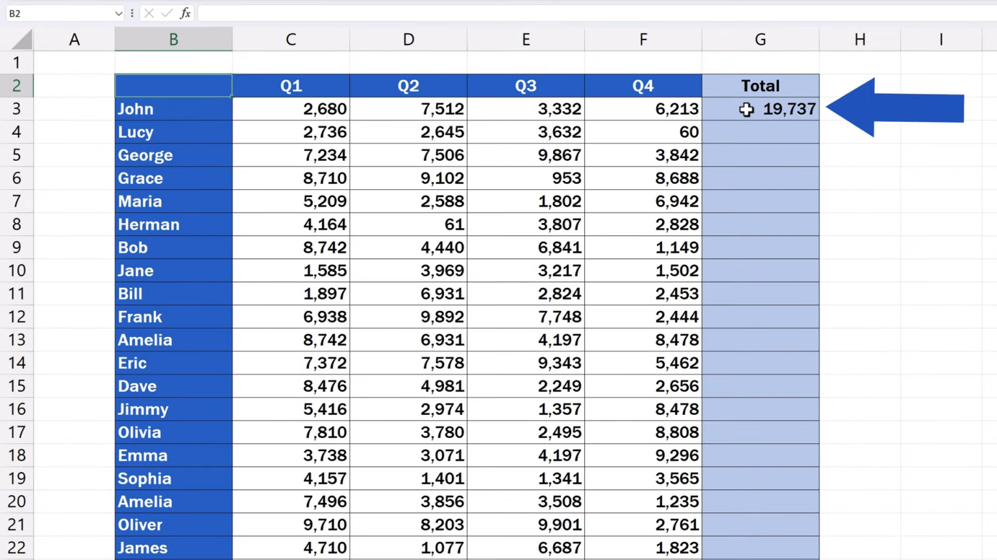The image size is (997, 560).
Task: Select the cell showing 19,737
Action: click(x=760, y=109)
